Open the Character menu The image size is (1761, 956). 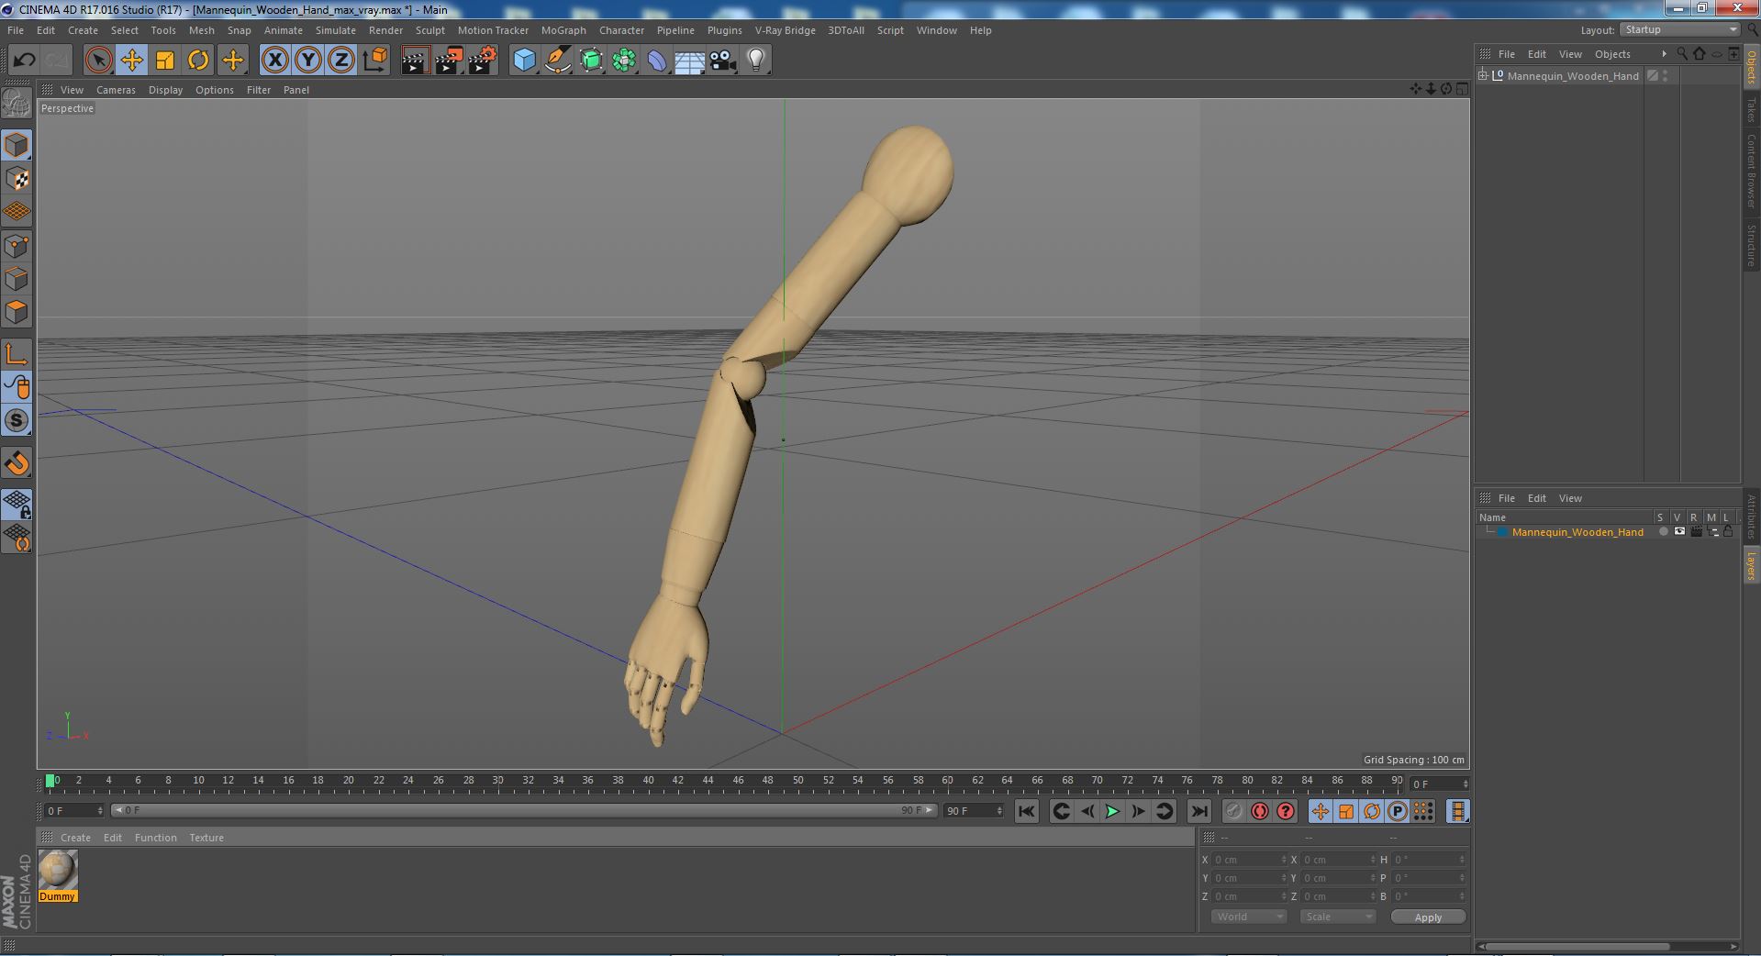click(621, 30)
